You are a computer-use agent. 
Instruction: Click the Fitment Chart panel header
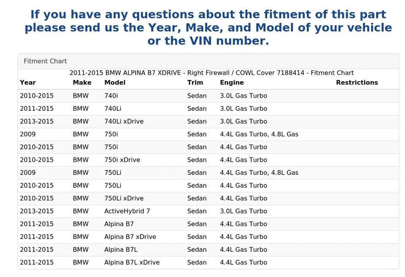pyautogui.click(x=45, y=61)
